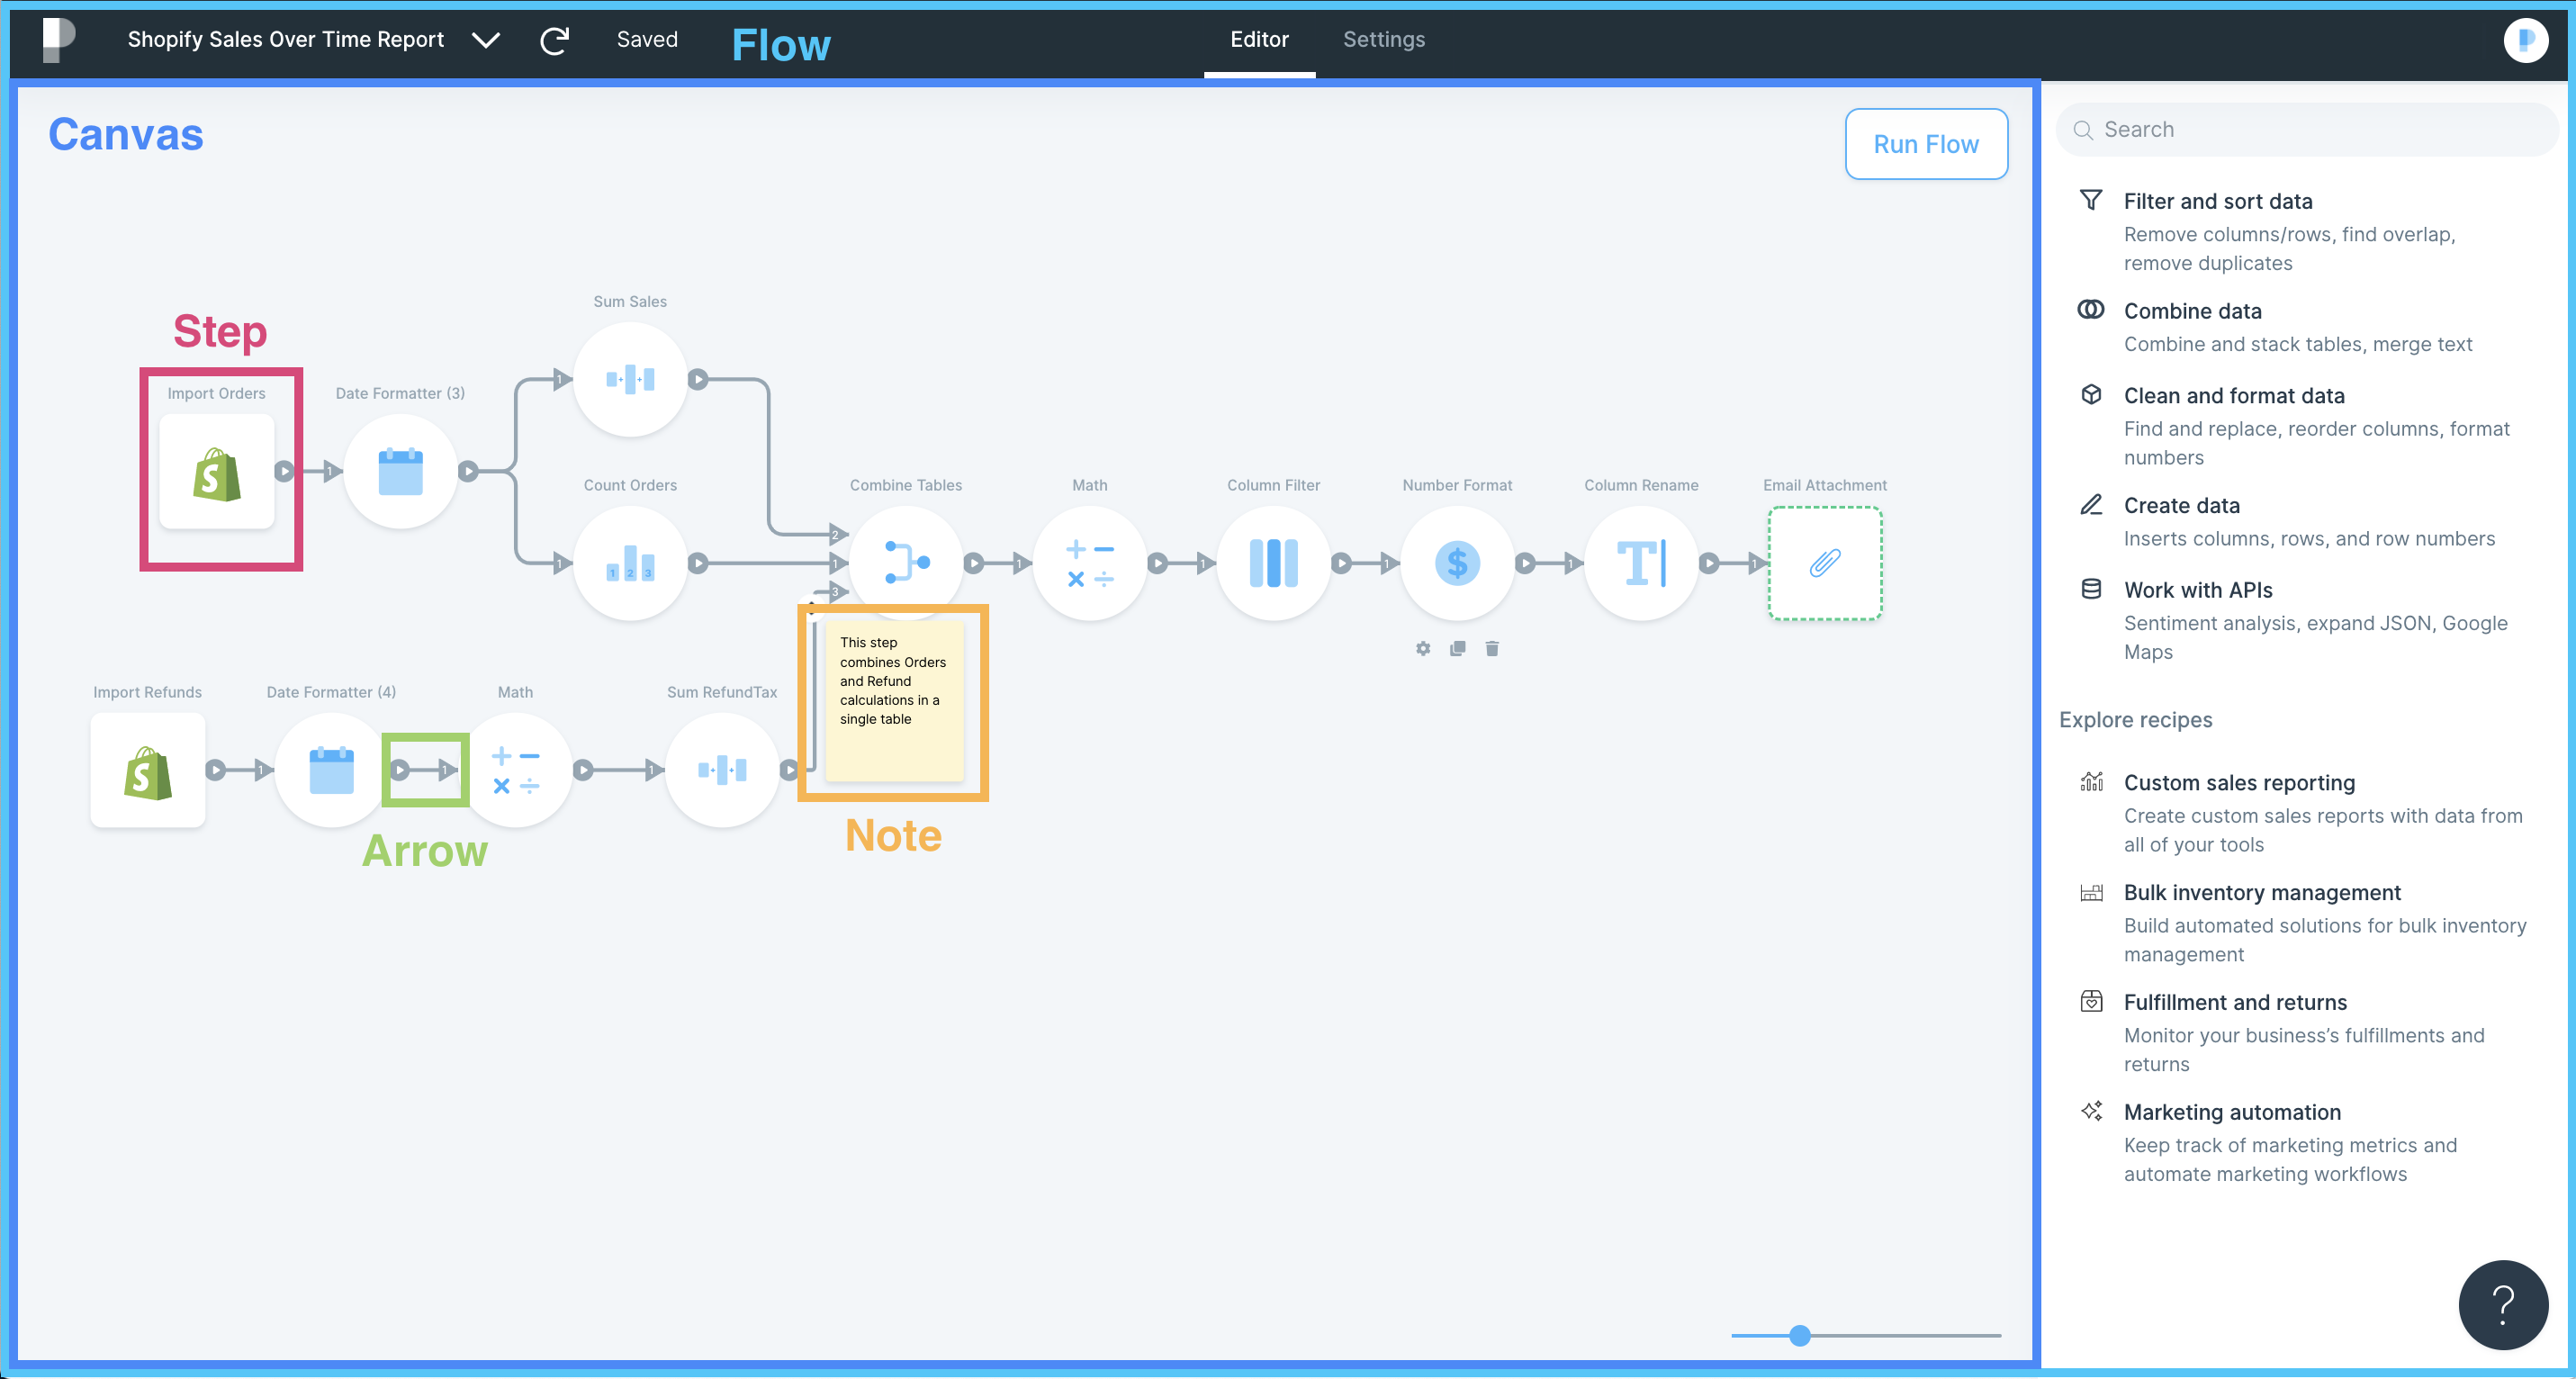Screen dimensions: 2576x1379
Task: Open the user profile avatar
Action: 2525,40
